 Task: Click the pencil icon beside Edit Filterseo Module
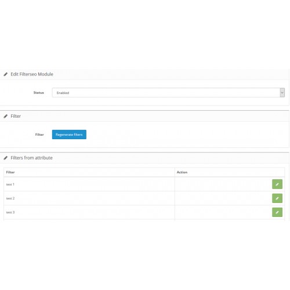pos(6,74)
